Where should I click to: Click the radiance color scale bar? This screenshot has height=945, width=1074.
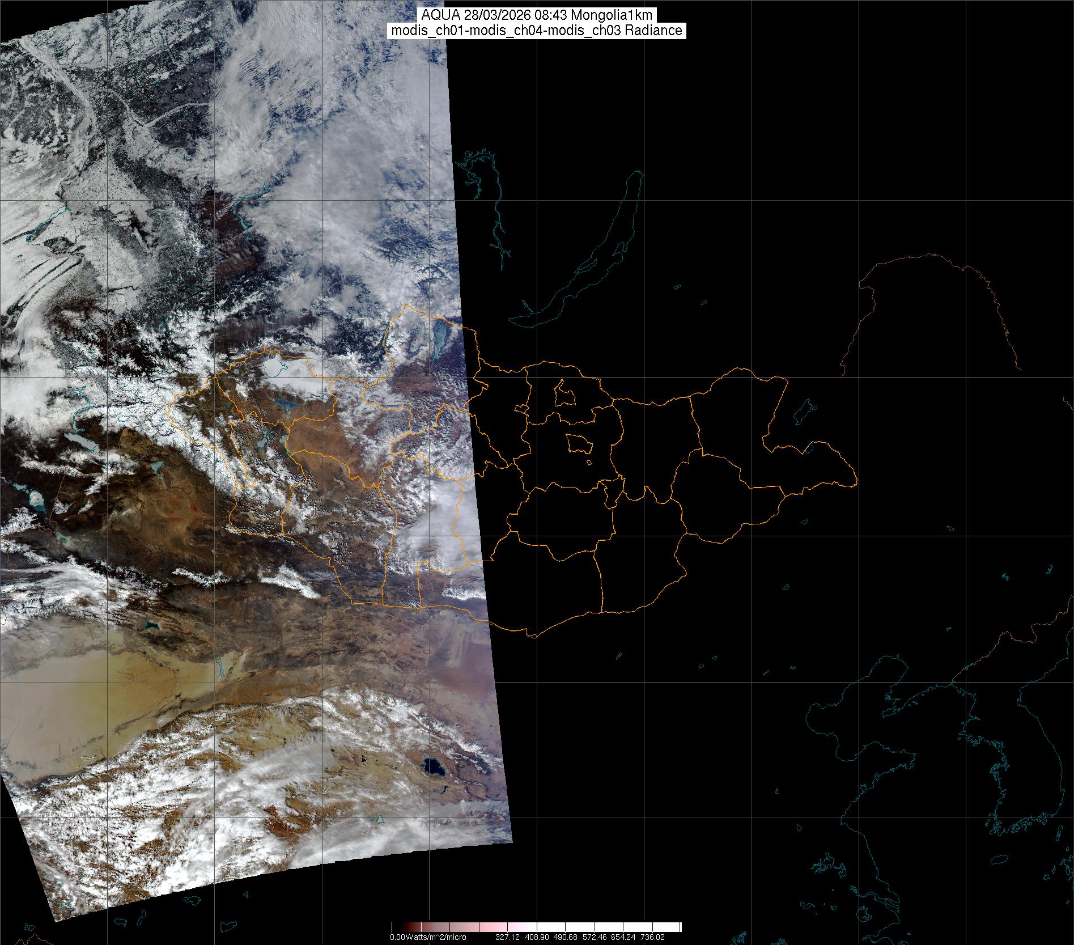pos(536,927)
